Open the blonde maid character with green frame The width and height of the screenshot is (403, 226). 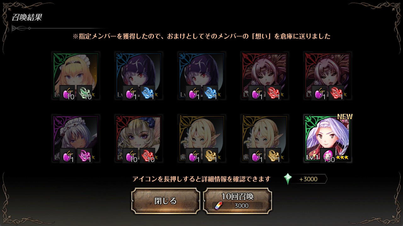tap(76, 76)
